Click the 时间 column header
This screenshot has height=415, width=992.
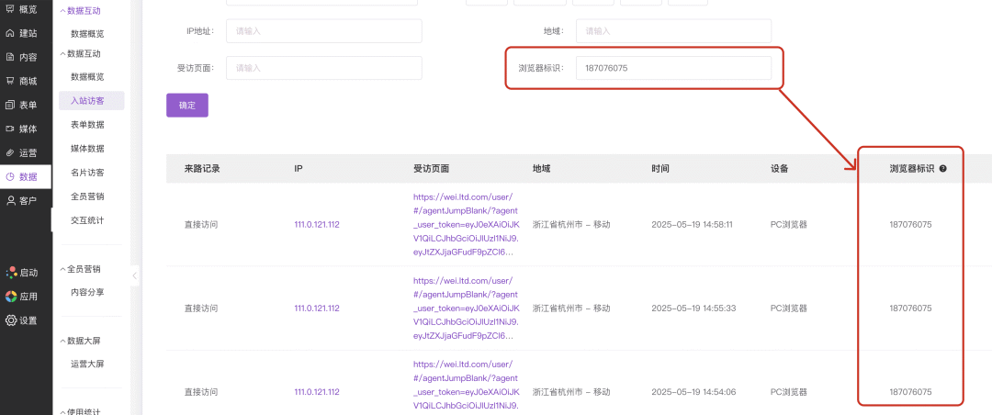(660, 169)
